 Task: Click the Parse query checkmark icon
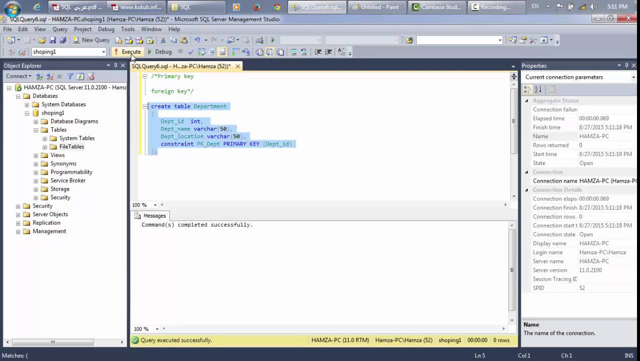191,52
